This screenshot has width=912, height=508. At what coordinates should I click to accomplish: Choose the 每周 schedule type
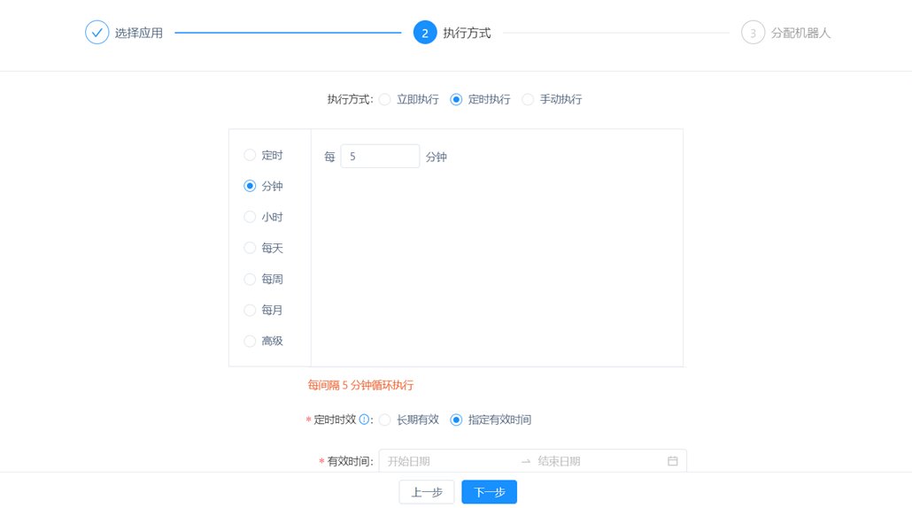point(250,279)
